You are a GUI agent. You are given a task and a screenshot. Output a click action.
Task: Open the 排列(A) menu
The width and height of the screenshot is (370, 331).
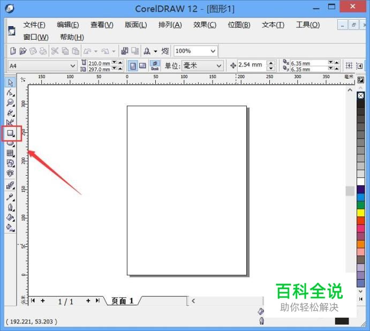tap(170, 25)
